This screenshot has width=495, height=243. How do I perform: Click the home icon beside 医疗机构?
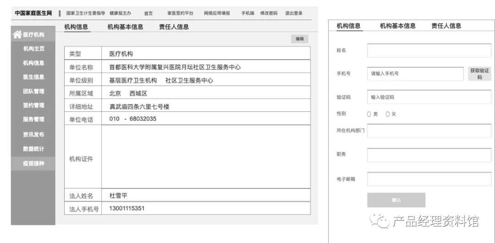tap(17, 34)
